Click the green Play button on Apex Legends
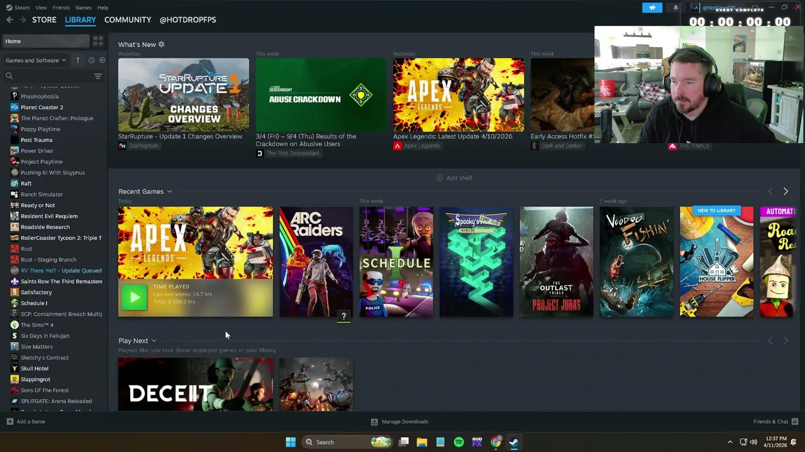Image resolution: width=805 pixels, height=452 pixels. click(x=134, y=298)
